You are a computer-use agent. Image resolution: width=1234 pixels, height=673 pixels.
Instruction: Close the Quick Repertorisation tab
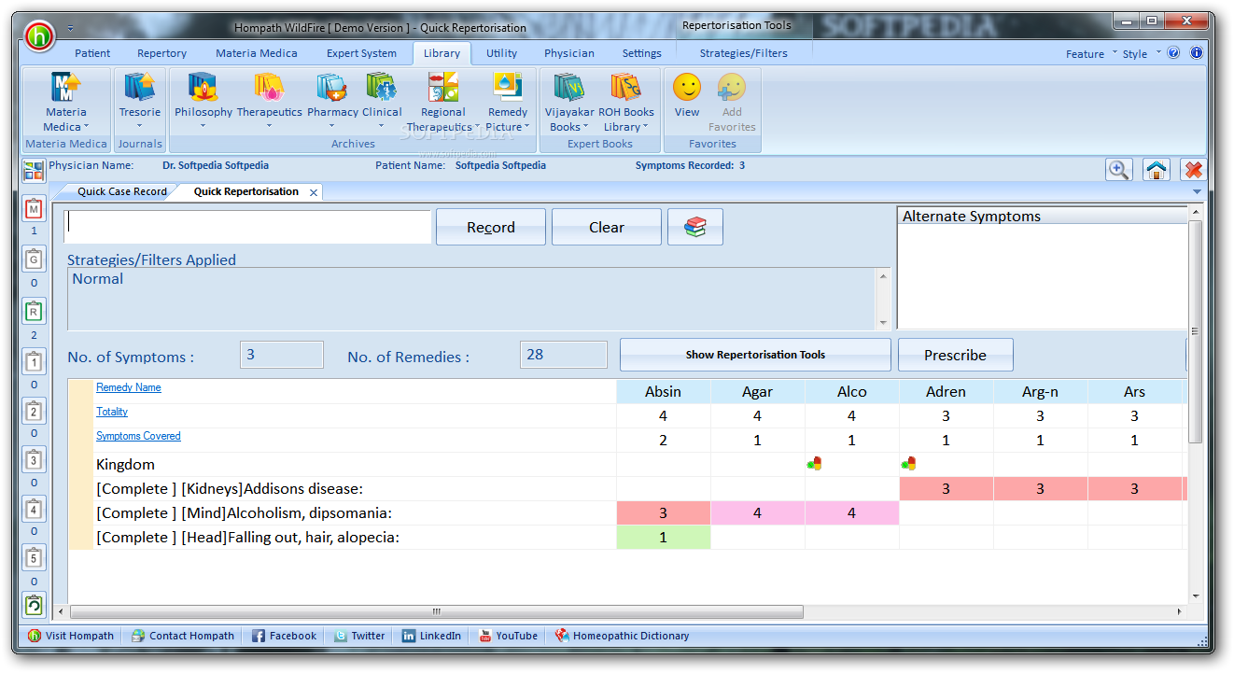point(314,192)
